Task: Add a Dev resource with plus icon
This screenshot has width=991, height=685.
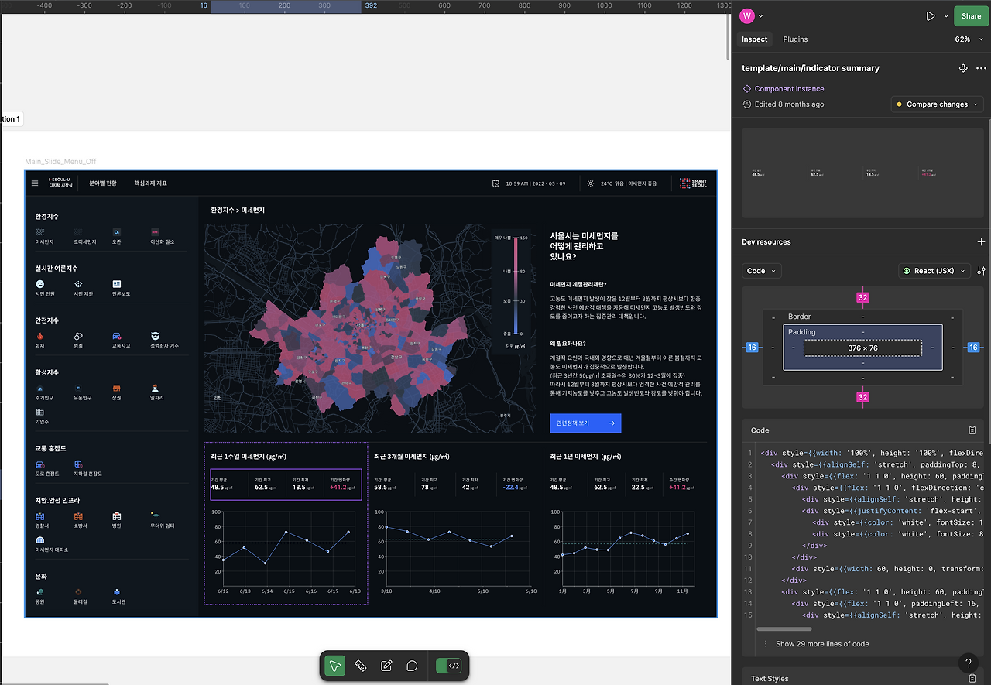Action: coord(981,242)
